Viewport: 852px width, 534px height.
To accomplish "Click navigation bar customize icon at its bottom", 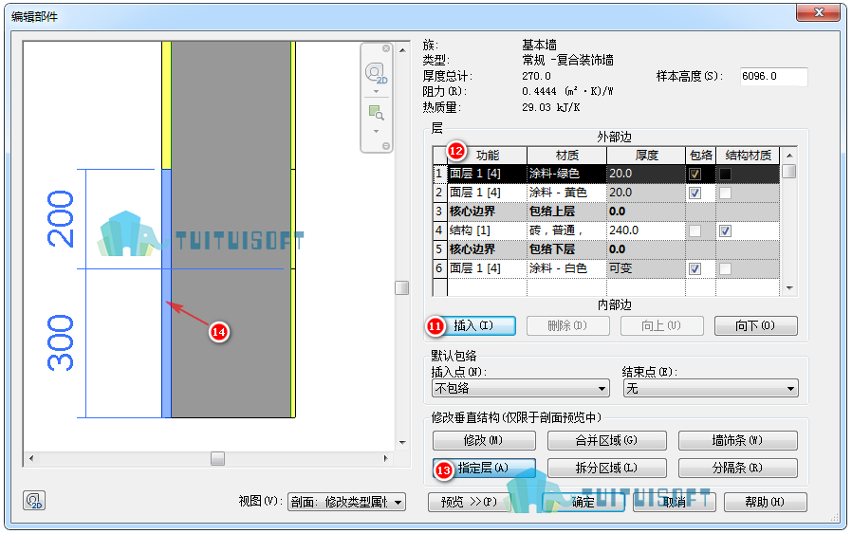I will tap(386, 145).
